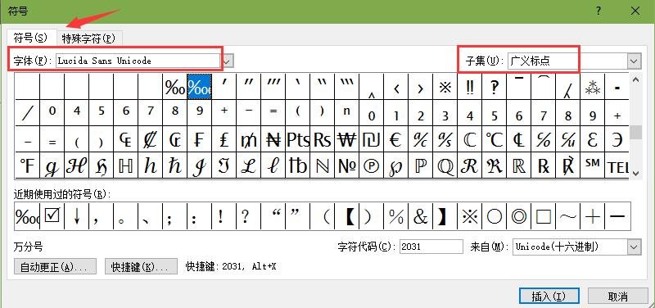
Task: Pick the Lira ₤ currency symbol
Action: point(224,140)
